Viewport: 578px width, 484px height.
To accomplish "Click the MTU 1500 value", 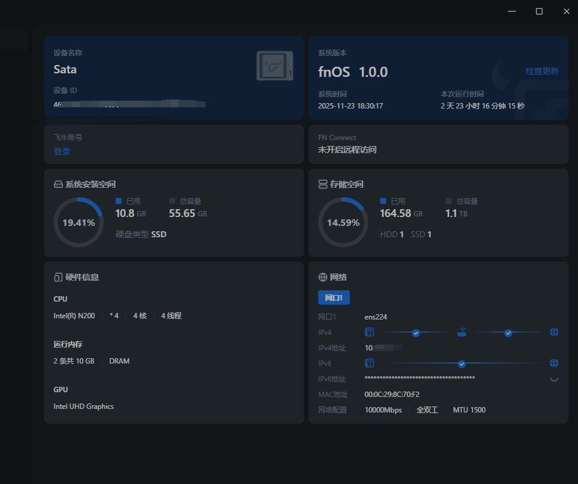I will point(470,410).
